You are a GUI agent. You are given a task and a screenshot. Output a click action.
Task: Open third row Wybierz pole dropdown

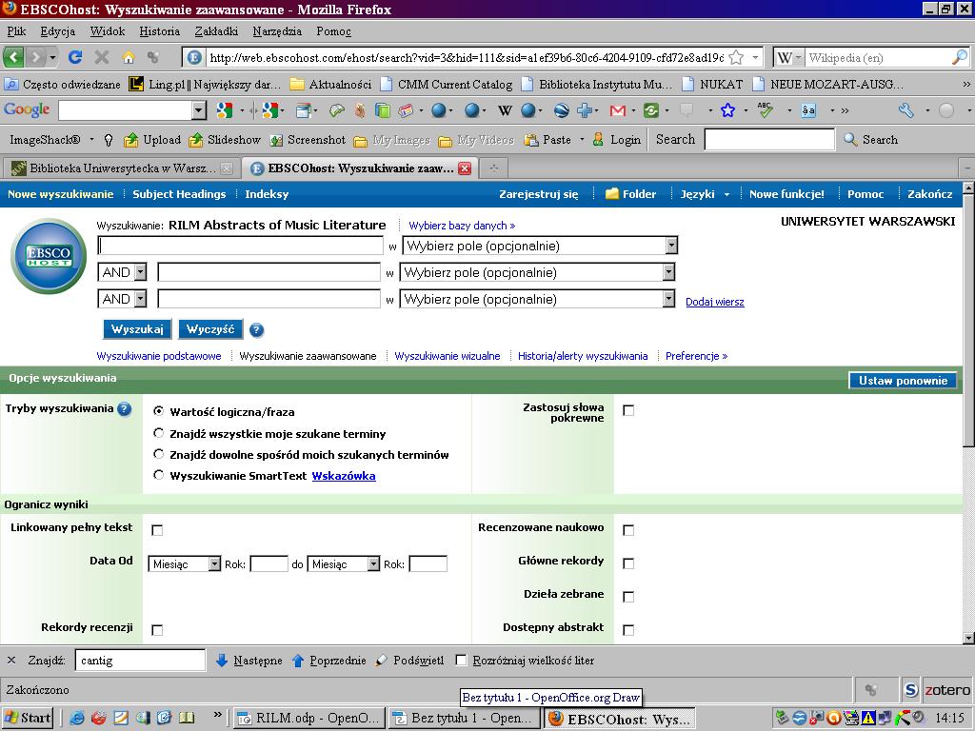[x=537, y=299]
